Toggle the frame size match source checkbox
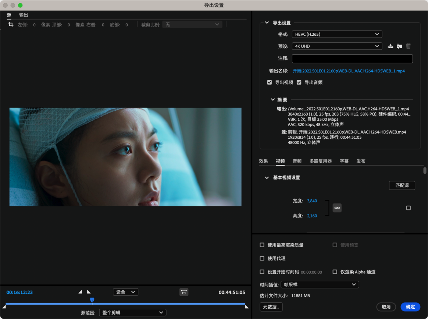428x319 pixels. point(409,208)
